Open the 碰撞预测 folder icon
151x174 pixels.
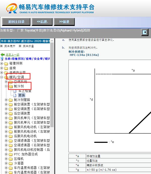6,64
